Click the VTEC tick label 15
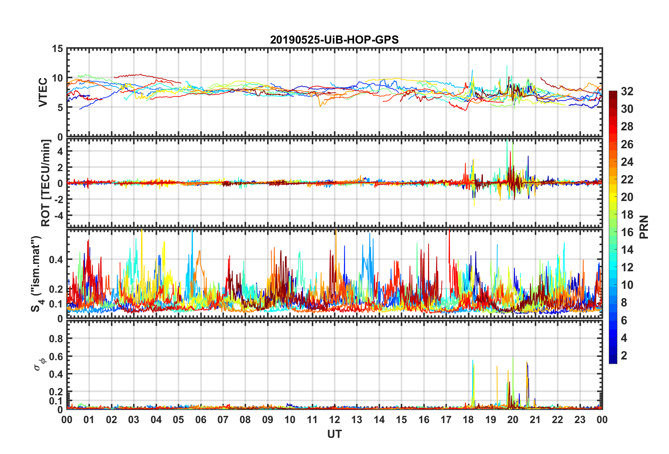 click(x=57, y=49)
